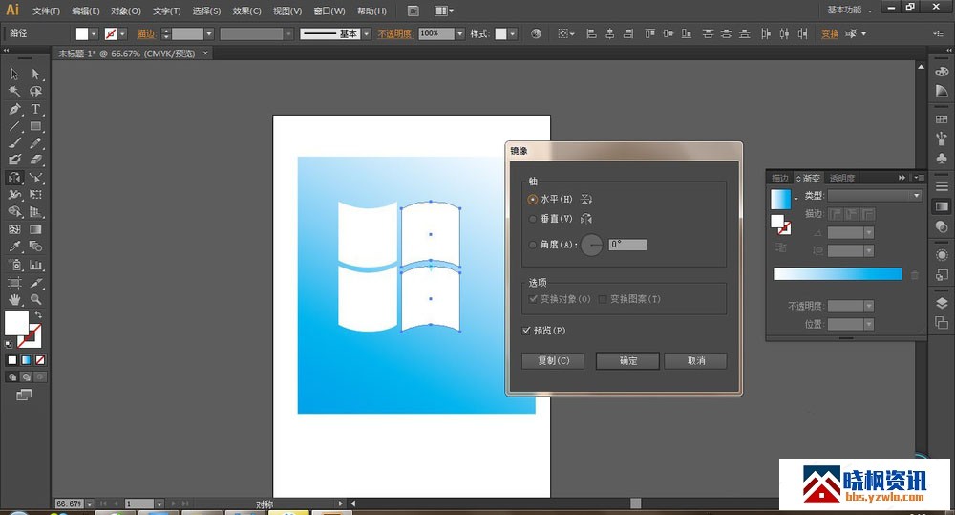
Task: Select the Artboard tool
Action: pos(14,283)
